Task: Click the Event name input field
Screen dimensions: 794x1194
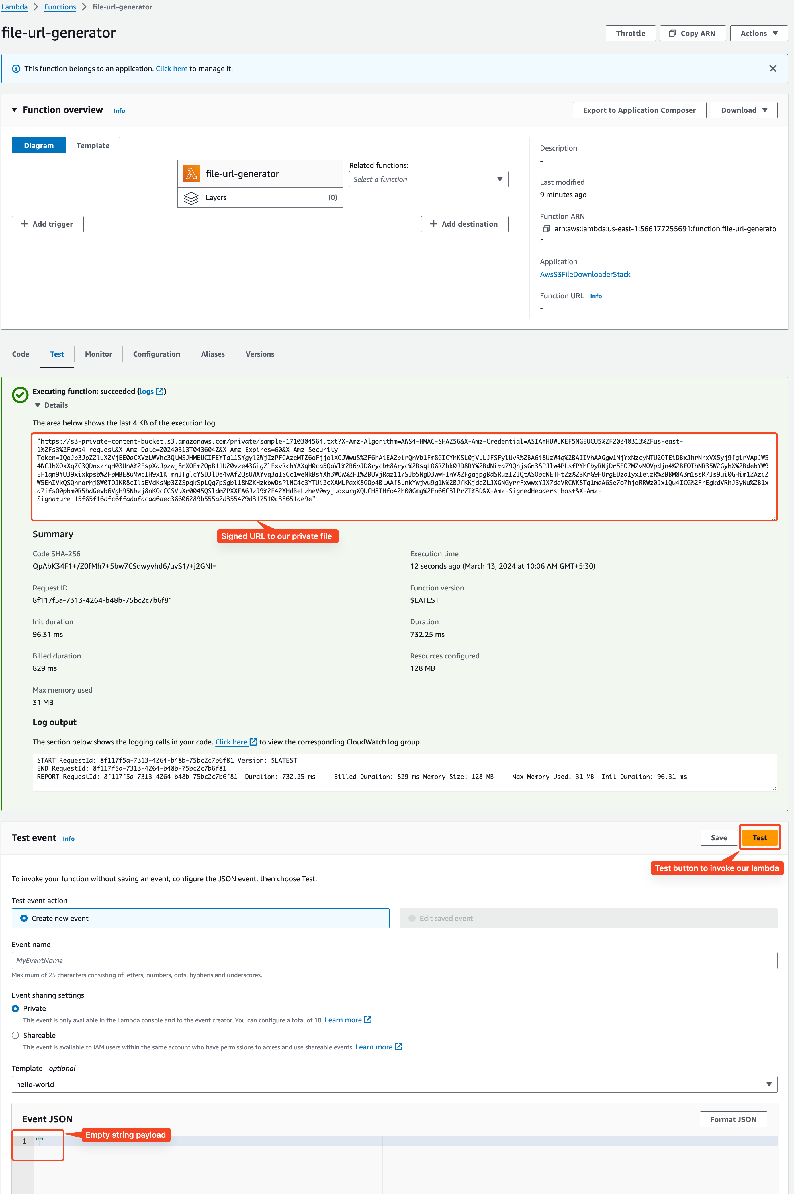Action: pos(394,960)
